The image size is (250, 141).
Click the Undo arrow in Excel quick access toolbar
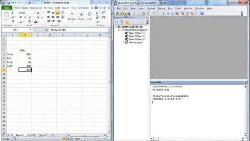[12, 3]
